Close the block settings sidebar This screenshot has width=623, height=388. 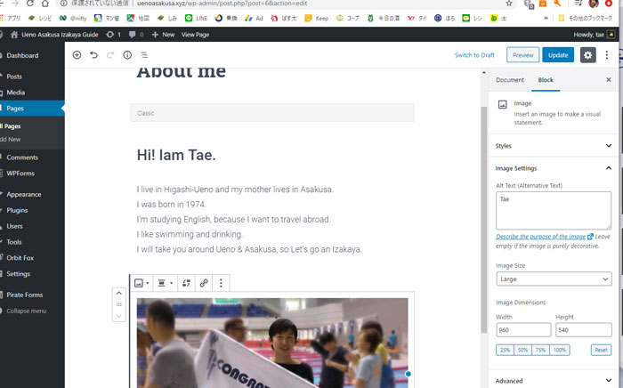pyautogui.click(x=608, y=80)
